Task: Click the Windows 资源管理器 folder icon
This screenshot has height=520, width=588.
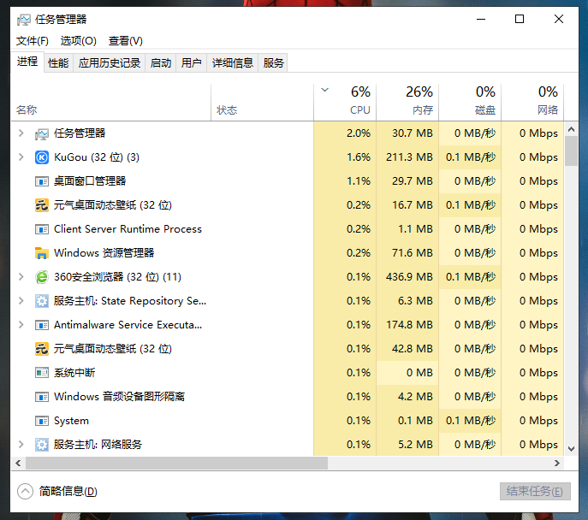Action: pos(42,253)
